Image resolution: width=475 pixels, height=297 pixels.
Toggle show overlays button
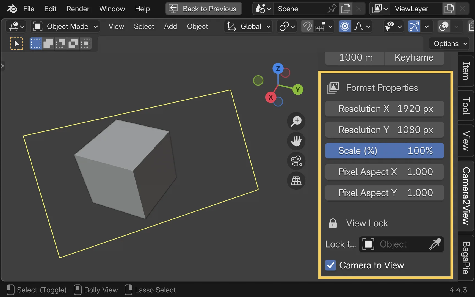click(444, 27)
